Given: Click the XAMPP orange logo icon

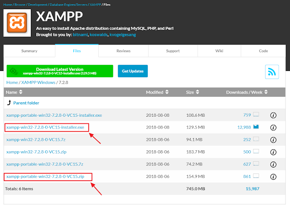Looking at the screenshot, I should pos(17,23).
